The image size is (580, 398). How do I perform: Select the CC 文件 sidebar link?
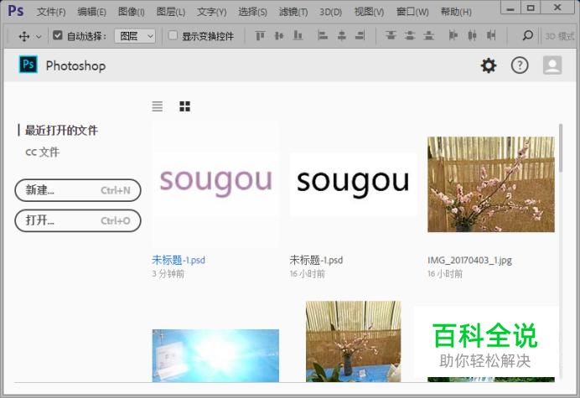pyautogui.click(x=42, y=152)
